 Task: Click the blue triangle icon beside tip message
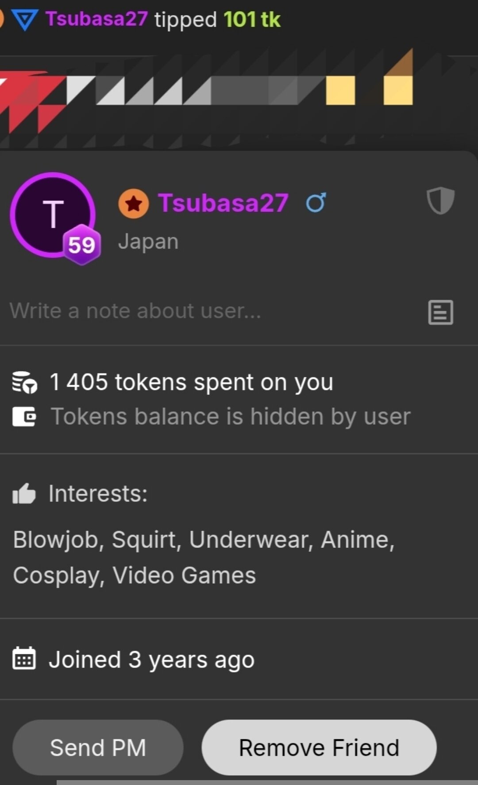[25, 20]
